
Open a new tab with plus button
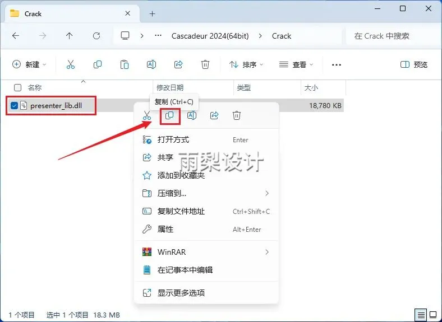pyautogui.click(x=152, y=14)
